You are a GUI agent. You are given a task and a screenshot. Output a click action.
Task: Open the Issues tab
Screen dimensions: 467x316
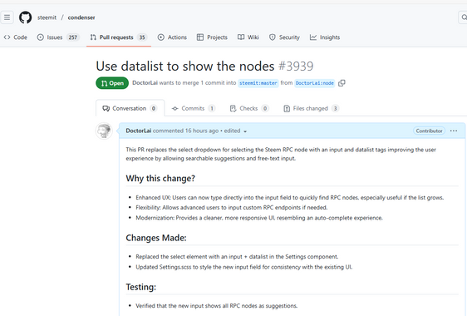(x=58, y=37)
